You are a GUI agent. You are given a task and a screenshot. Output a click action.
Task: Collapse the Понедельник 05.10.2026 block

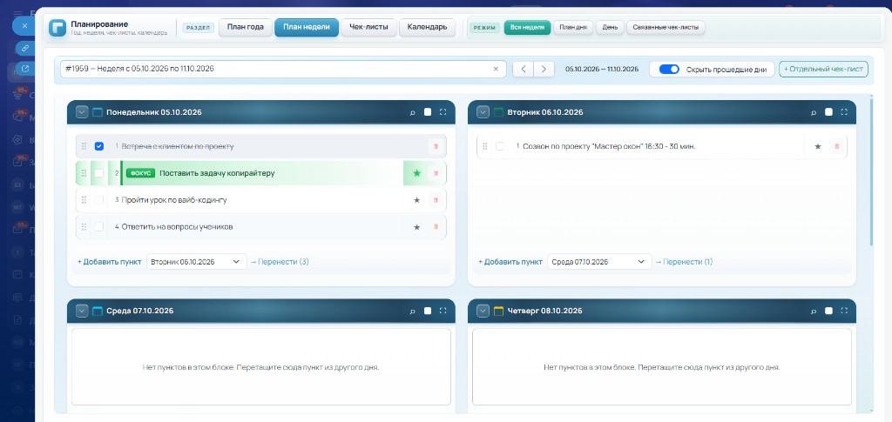pyautogui.click(x=82, y=112)
